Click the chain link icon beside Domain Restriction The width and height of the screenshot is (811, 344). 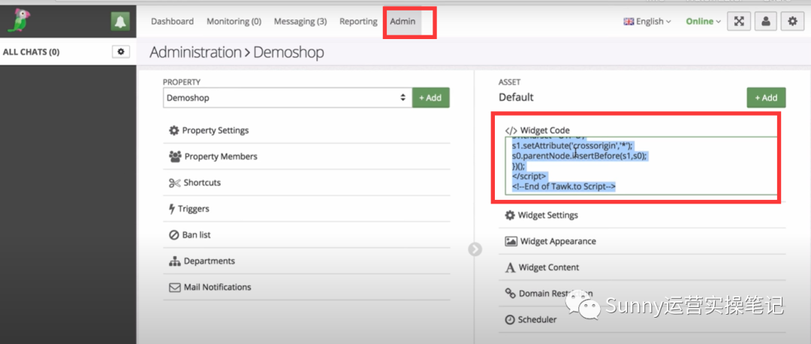click(510, 294)
